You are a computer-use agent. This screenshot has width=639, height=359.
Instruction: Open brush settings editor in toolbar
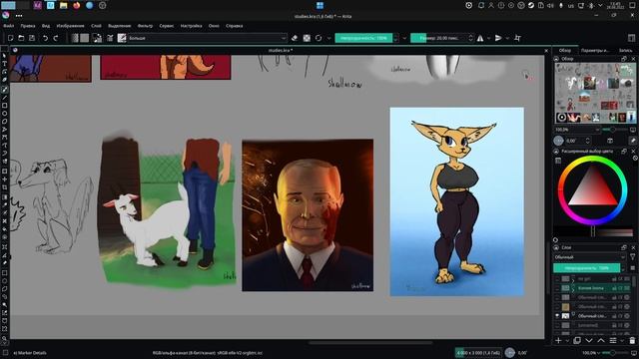coord(110,38)
